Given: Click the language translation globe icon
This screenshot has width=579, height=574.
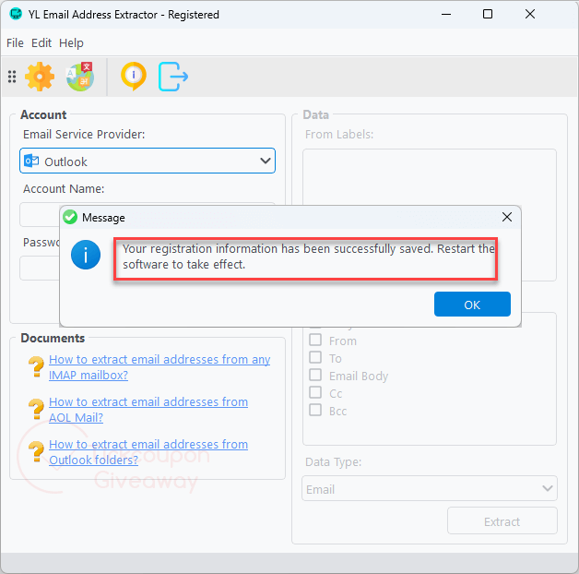Looking at the screenshot, I should (80, 77).
